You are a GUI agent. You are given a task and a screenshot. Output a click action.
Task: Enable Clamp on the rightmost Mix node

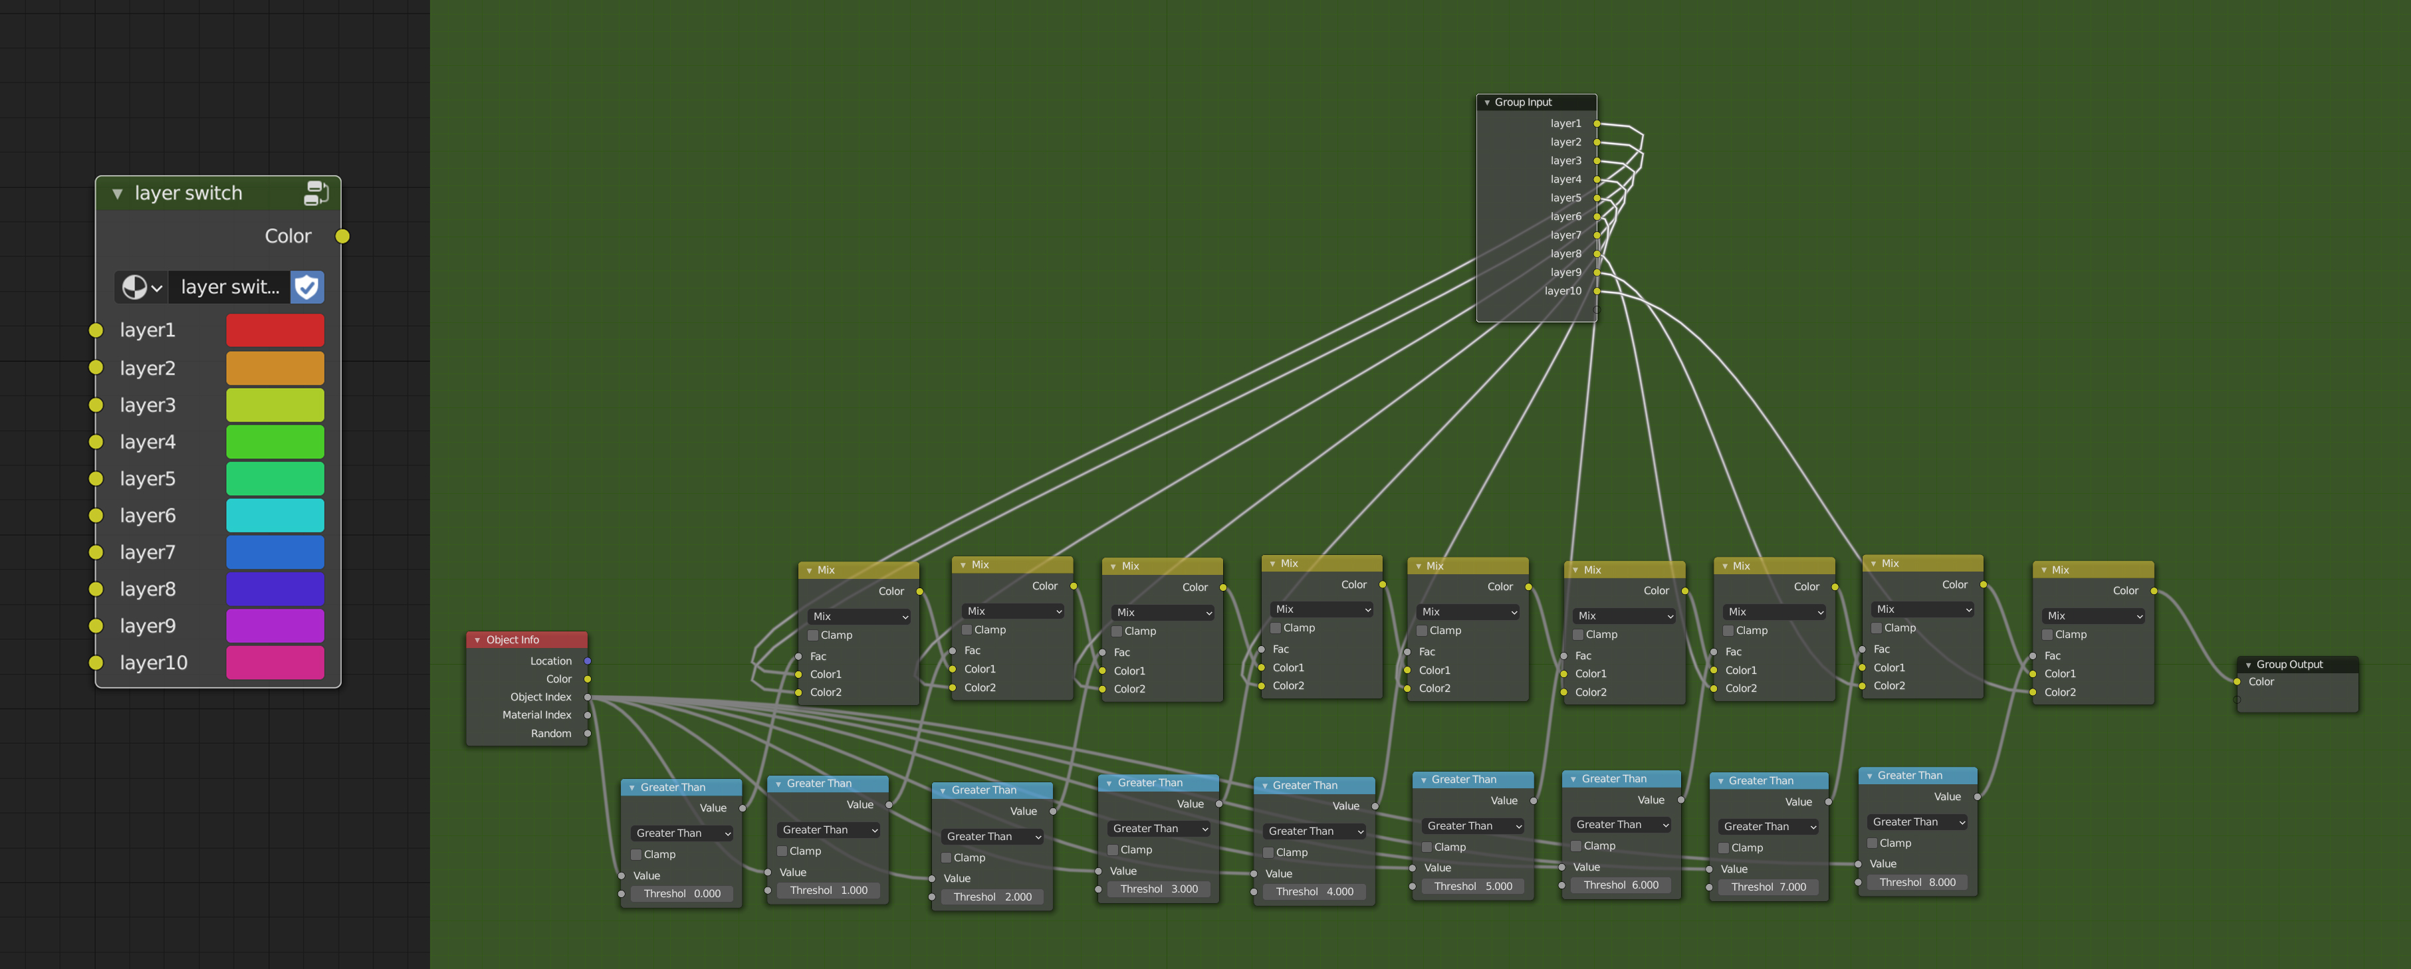pyautogui.click(x=2047, y=634)
